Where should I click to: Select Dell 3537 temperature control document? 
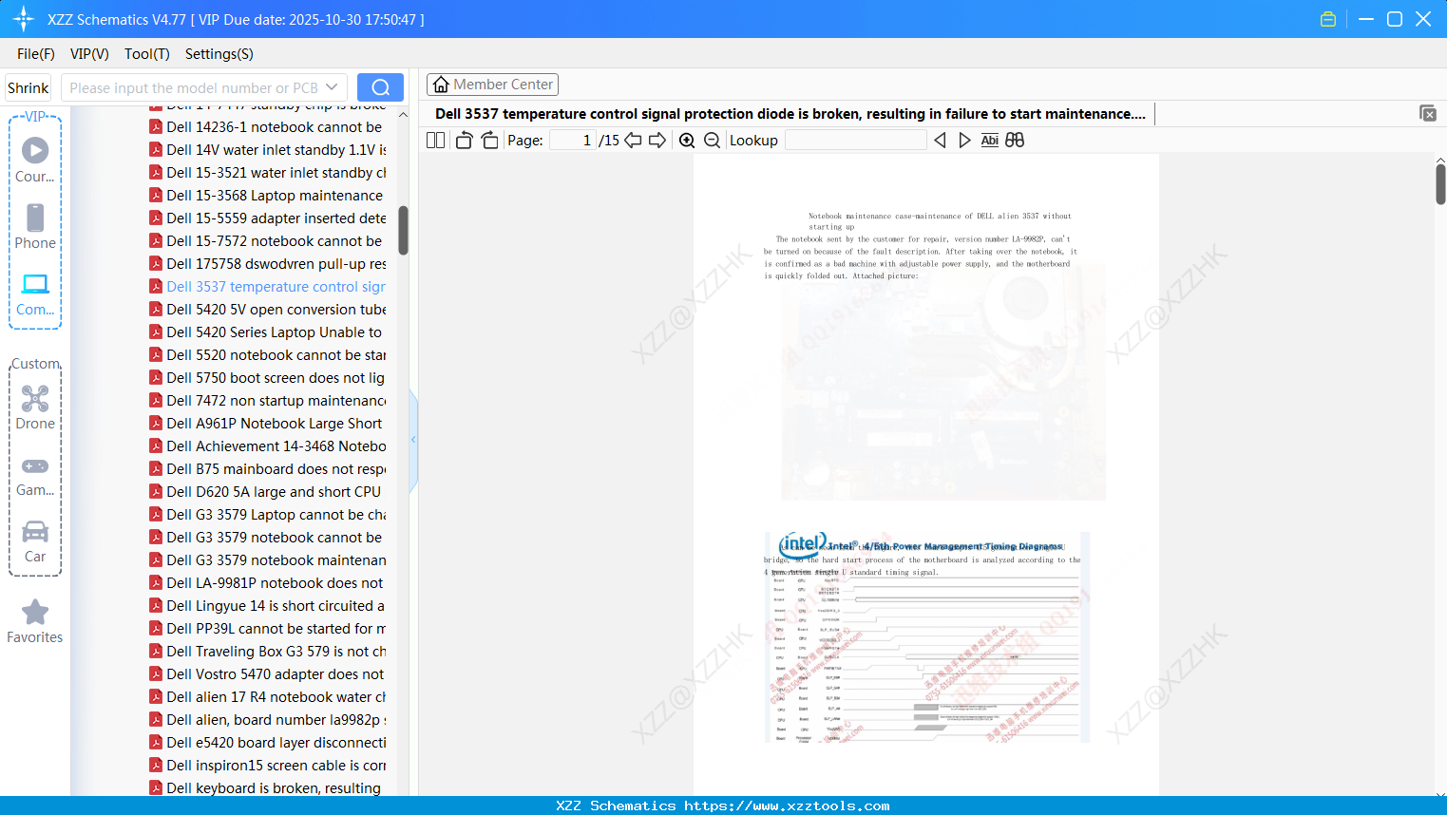click(276, 286)
